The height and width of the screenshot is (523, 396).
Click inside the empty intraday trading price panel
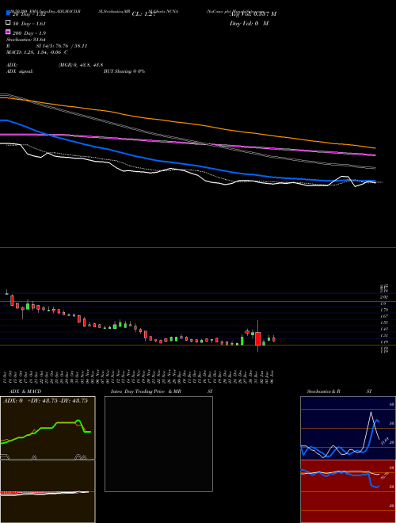tap(158, 444)
